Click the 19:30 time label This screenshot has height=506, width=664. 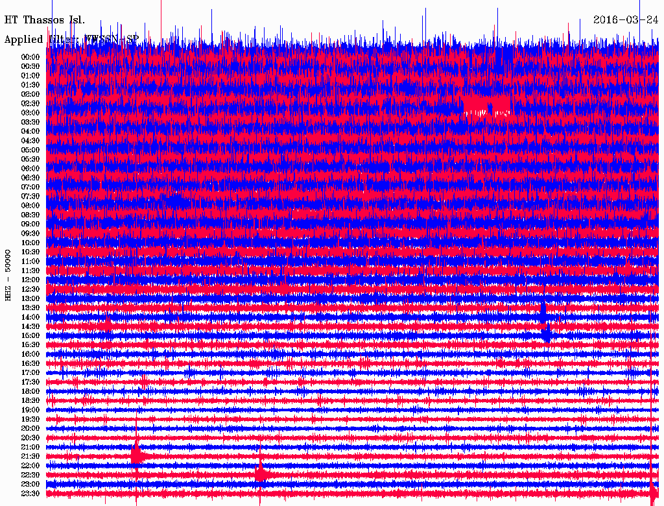pyautogui.click(x=30, y=419)
